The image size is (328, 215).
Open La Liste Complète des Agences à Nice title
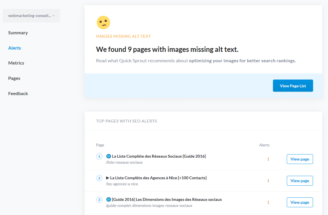(158, 178)
